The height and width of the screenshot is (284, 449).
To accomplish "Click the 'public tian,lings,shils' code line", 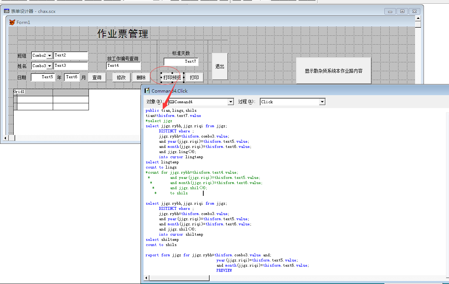I will click(x=171, y=110).
